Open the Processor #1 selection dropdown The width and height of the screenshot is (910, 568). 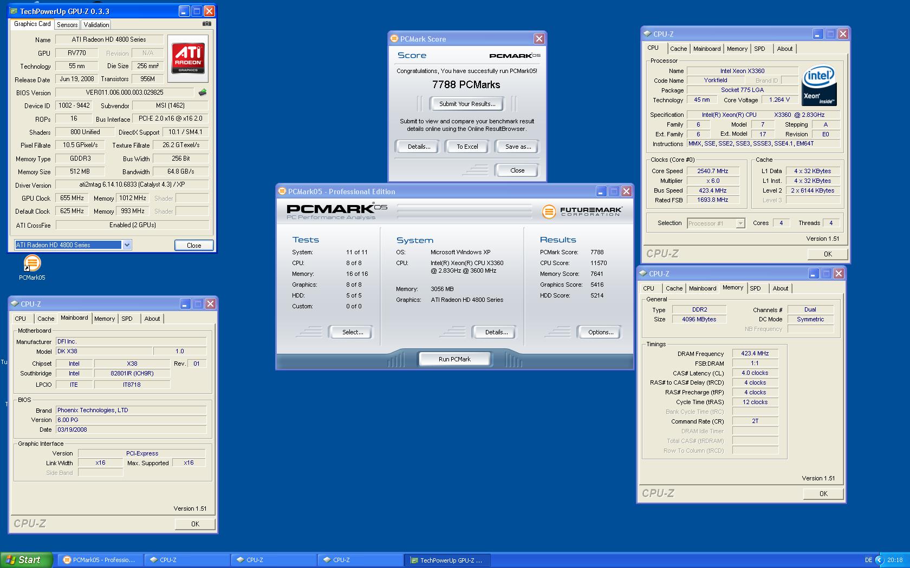pos(740,223)
